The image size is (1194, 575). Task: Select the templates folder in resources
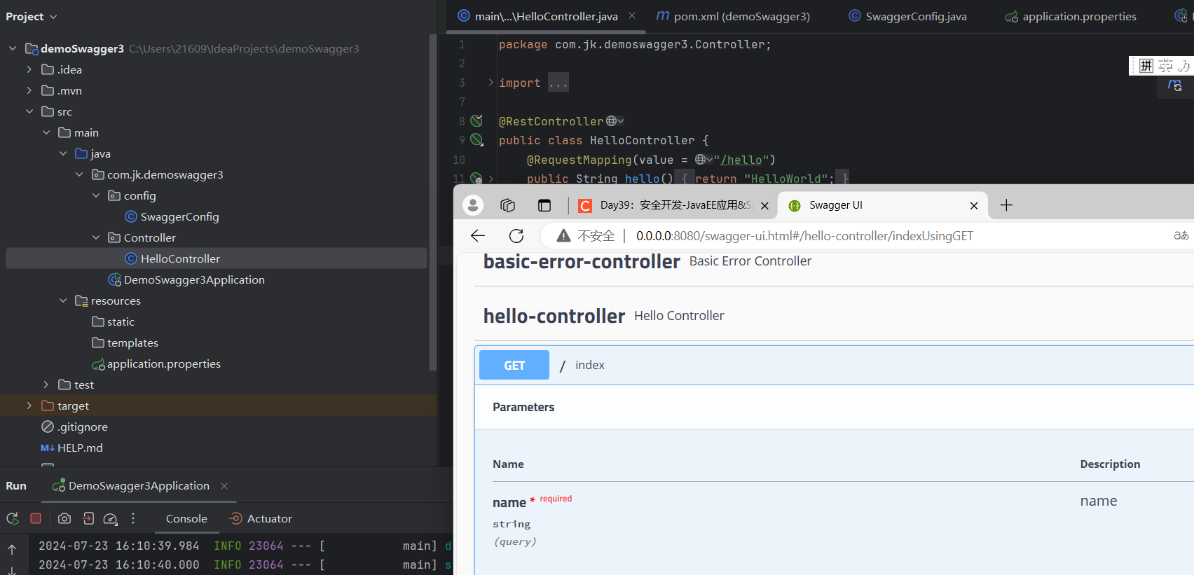click(125, 342)
